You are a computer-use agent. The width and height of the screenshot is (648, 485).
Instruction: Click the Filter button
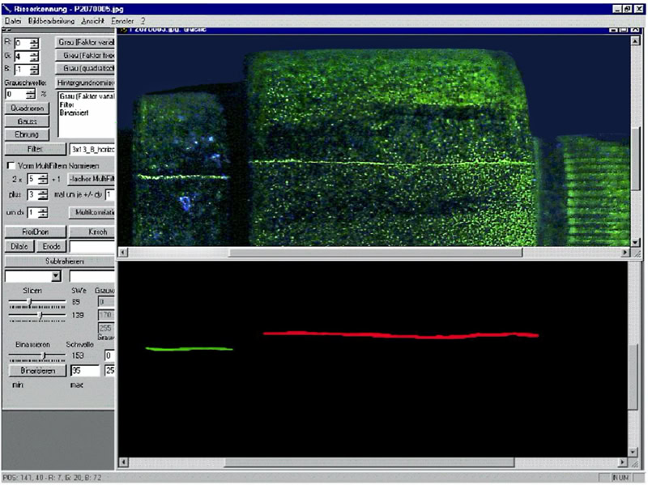(33, 149)
